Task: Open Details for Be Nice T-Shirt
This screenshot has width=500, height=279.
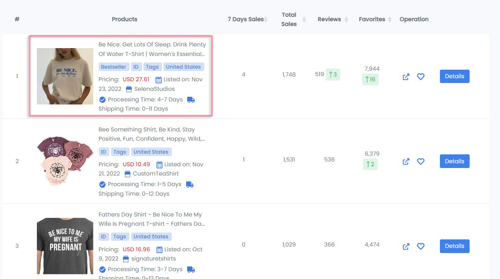Action: [x=455, y=76]
